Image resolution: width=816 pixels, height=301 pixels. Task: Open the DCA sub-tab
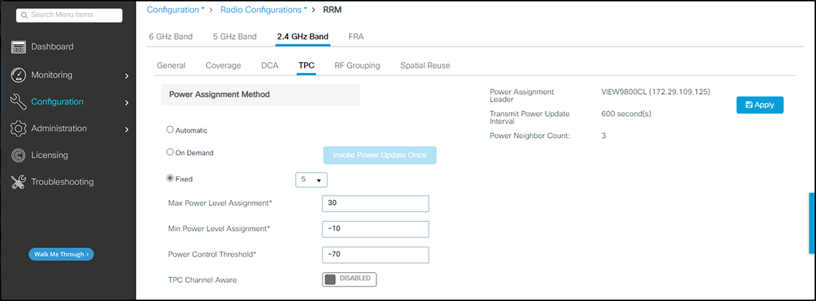coord(269,65)
